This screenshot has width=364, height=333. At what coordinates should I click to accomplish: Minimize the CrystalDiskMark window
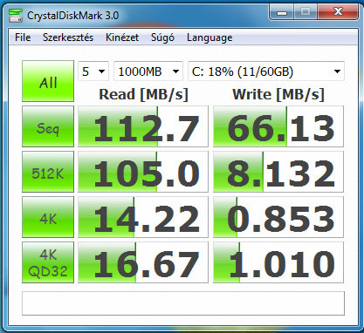[x=282, y=12]
